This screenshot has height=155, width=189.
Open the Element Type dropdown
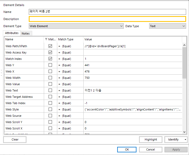(x=121, y=26)
